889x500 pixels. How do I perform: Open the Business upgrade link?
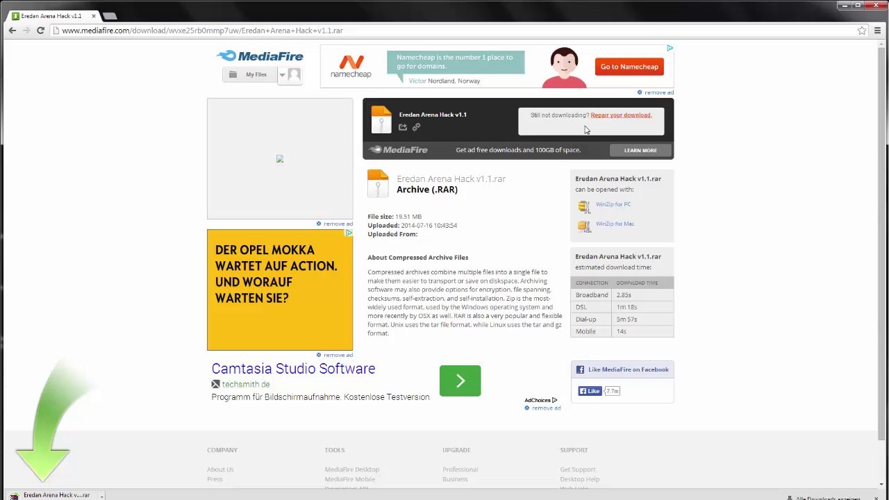click(x=455, y=479)
